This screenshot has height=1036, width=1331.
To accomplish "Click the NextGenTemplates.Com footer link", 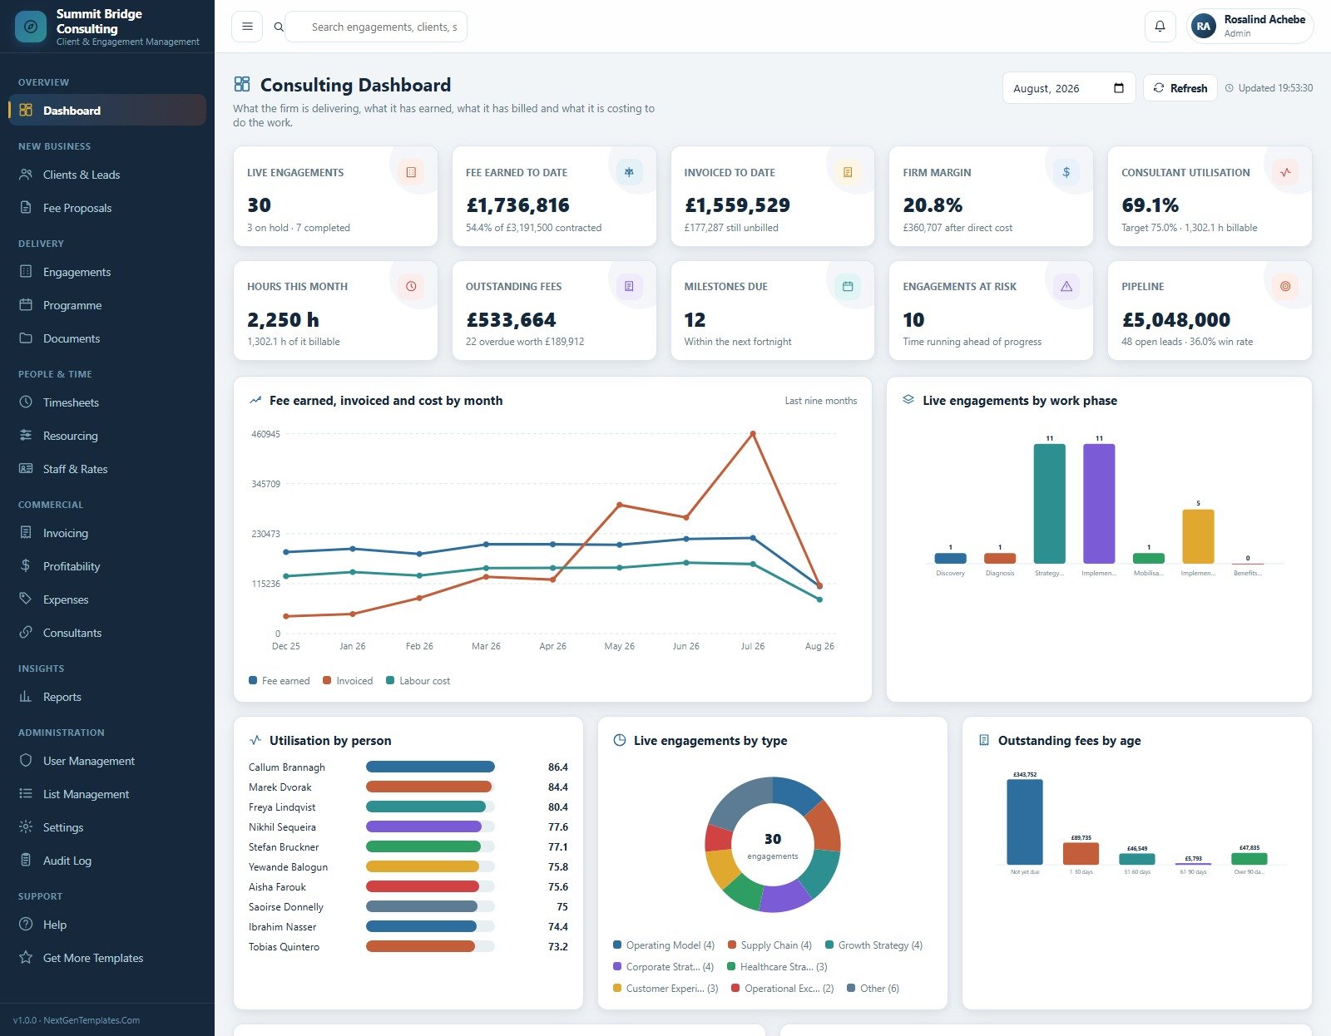I will point(92,1020).
